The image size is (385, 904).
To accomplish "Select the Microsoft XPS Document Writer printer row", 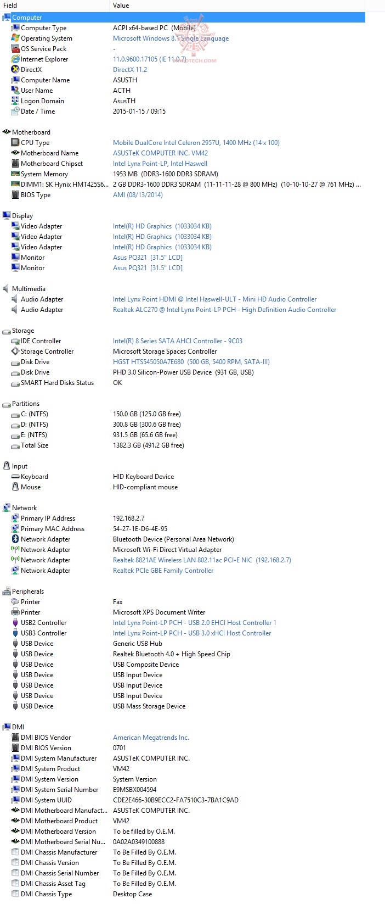I will 183,612.
